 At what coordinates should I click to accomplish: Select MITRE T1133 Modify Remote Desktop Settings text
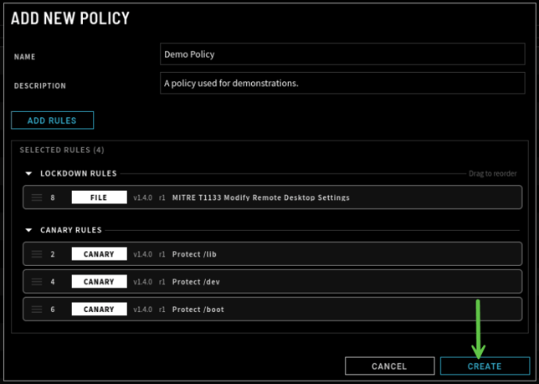point(261,197)
